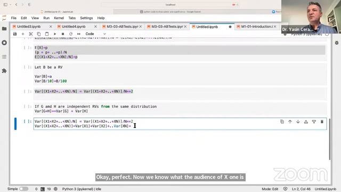Select the browser tab with Google Search

point(170,12)
